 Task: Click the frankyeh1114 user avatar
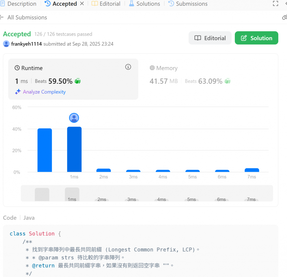click(x=6, y=44)
